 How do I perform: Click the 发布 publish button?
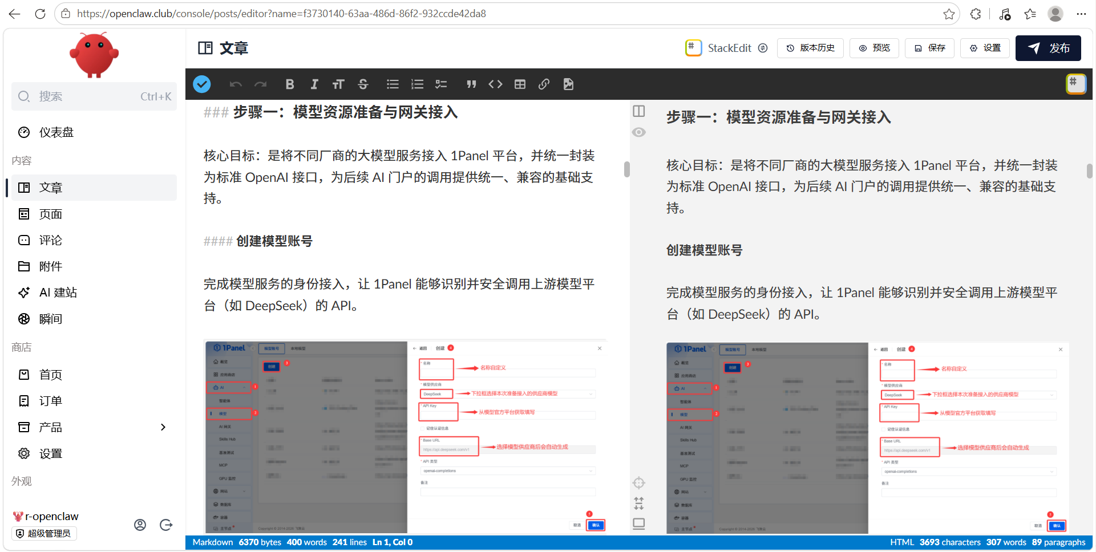(x=1048, y=48)
